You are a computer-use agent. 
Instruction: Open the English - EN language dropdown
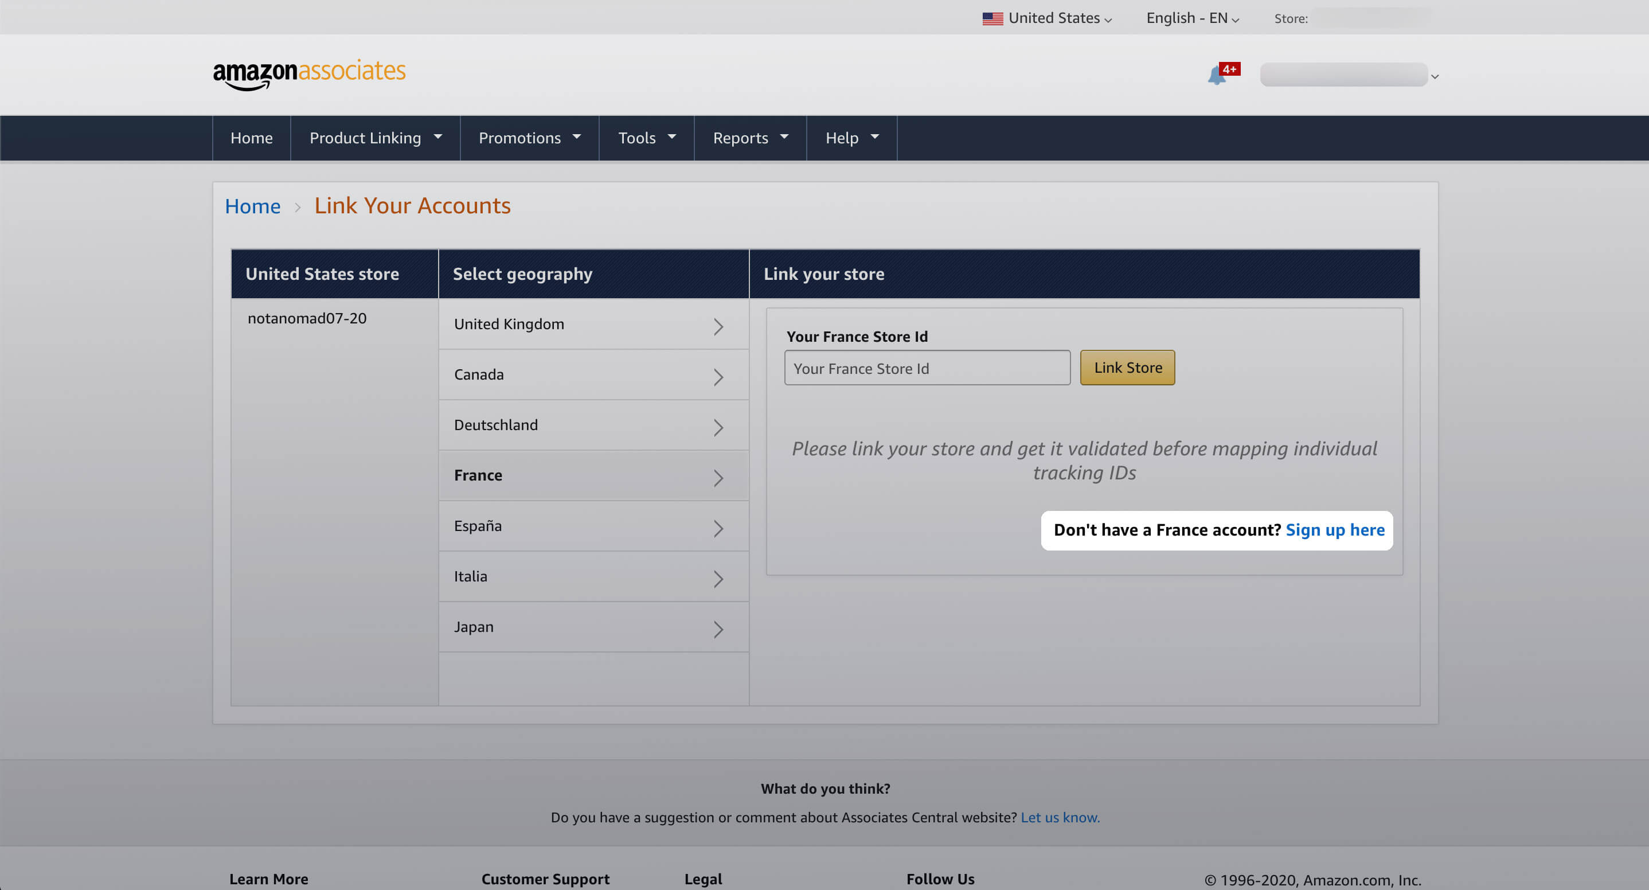pyautogui.click(x=1192, y=18)
